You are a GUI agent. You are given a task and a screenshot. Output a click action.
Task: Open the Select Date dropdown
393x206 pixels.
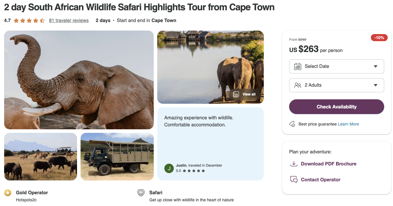pyautogui.click(x=336, y=66)
